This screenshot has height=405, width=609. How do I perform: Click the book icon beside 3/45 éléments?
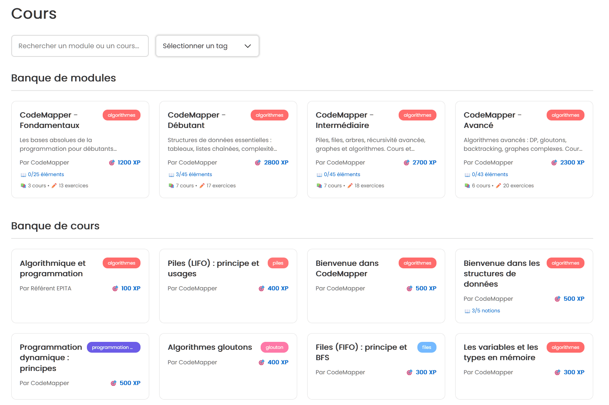click(x=171, y=175)
